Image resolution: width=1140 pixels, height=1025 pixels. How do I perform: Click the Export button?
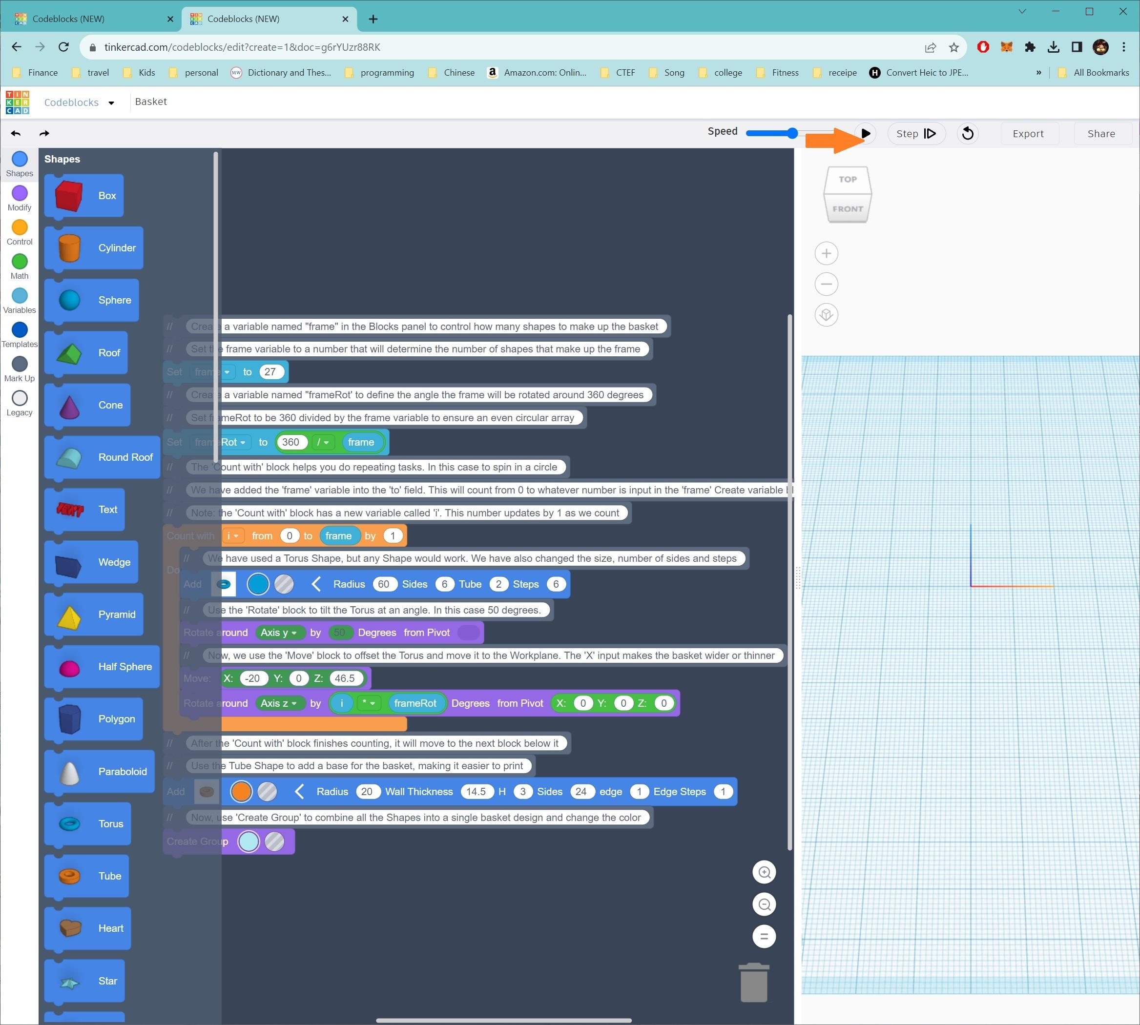pyautogui.click(x=1028, y=133)
